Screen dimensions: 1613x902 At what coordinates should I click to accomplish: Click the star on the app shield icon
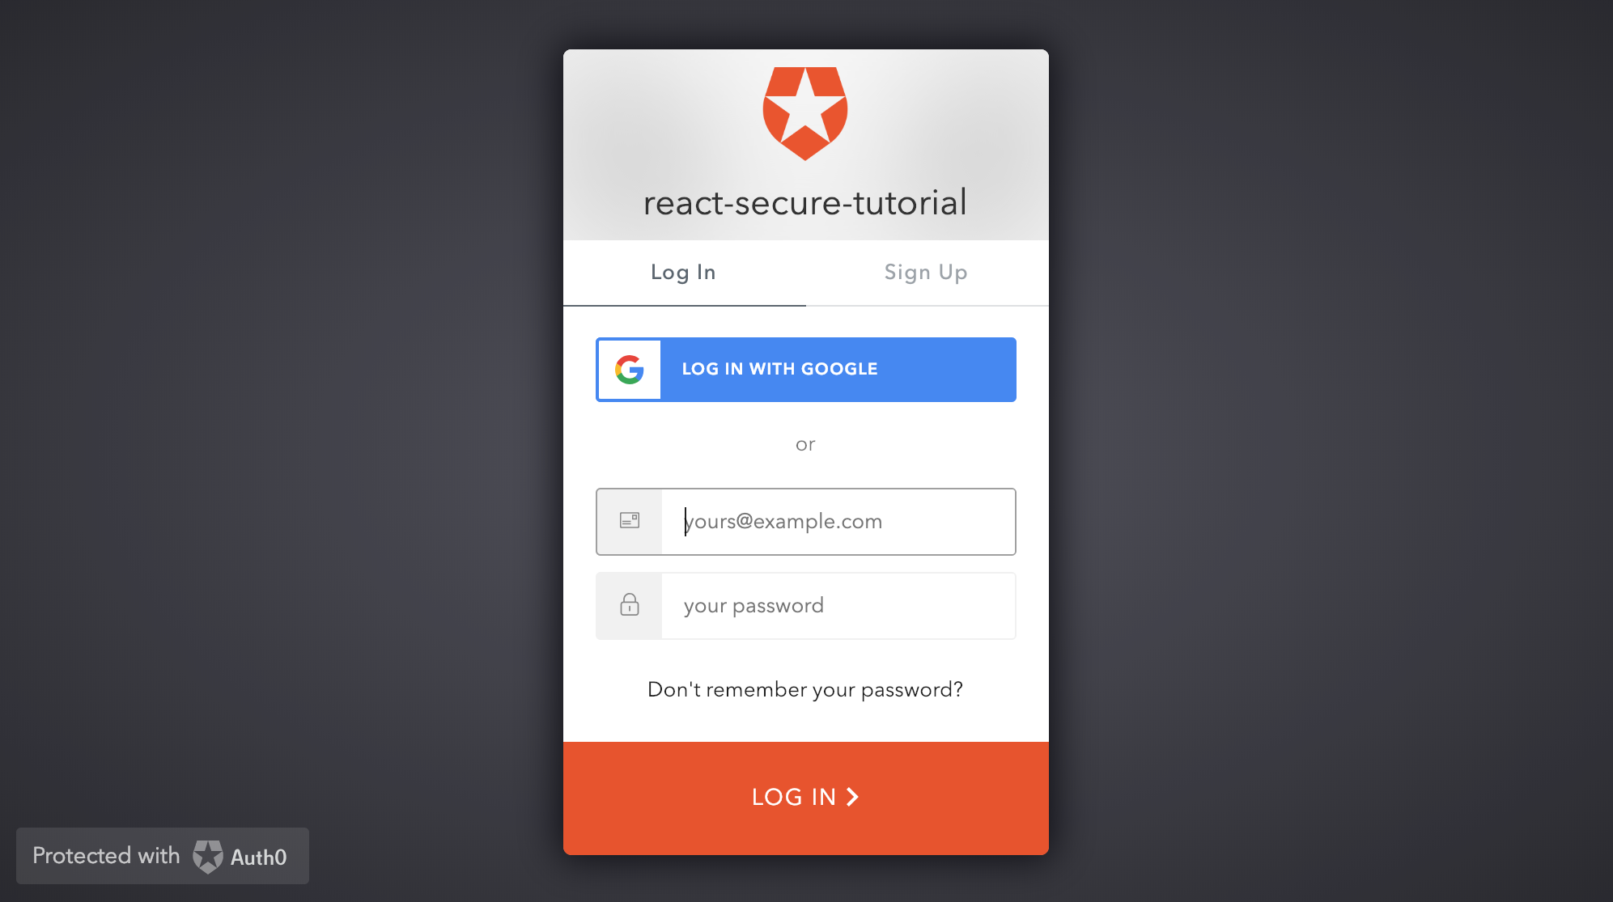tap(806, 111)
